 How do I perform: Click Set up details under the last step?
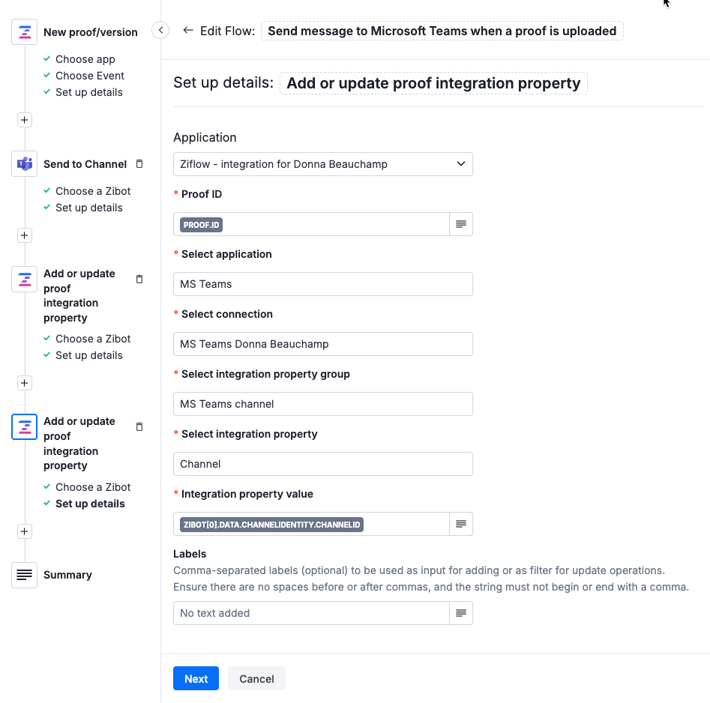coord(88,503)
